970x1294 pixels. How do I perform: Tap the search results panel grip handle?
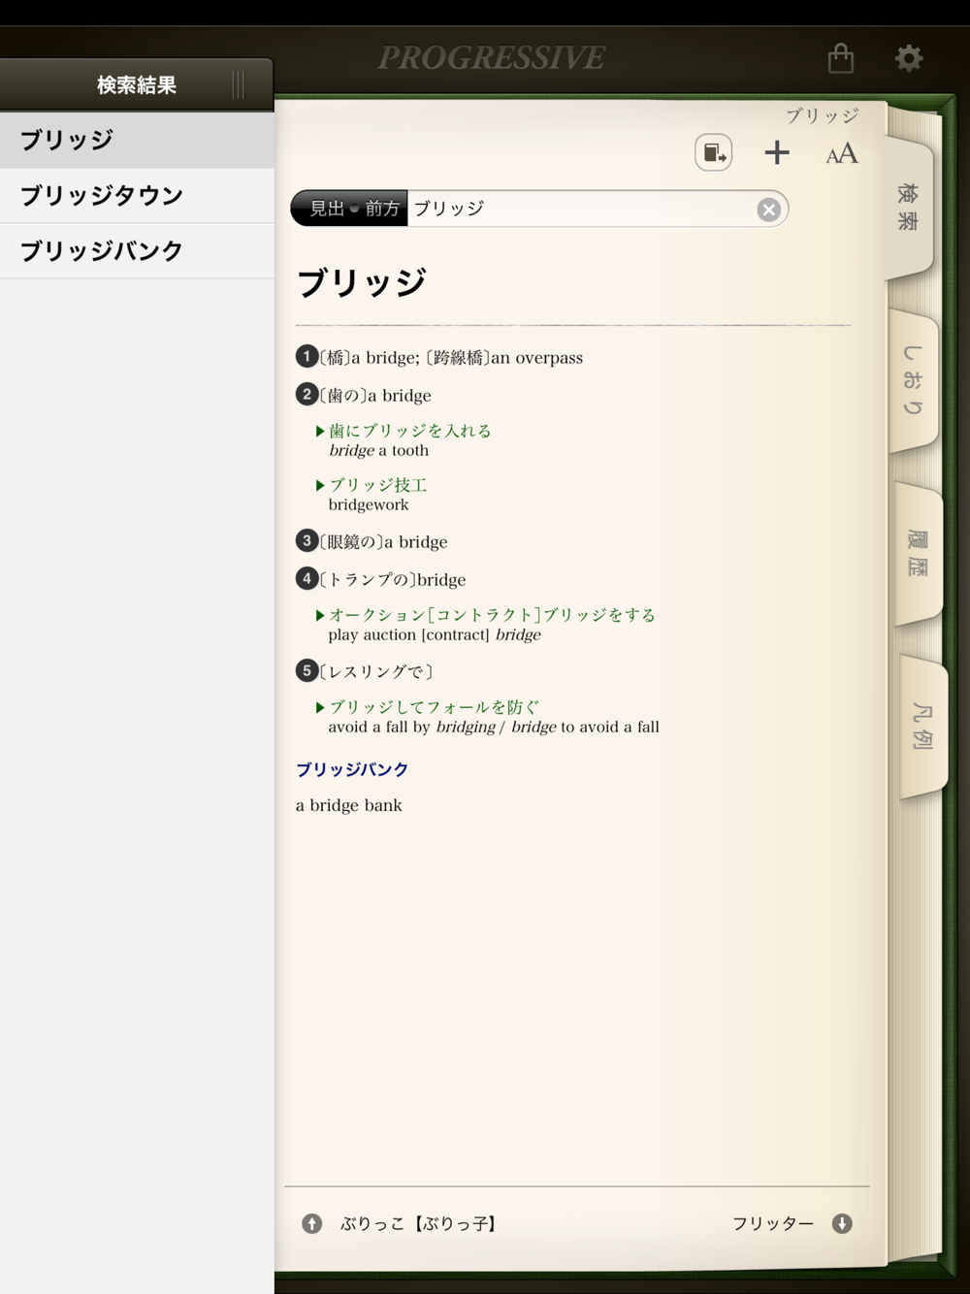click(x=239, y=85)
